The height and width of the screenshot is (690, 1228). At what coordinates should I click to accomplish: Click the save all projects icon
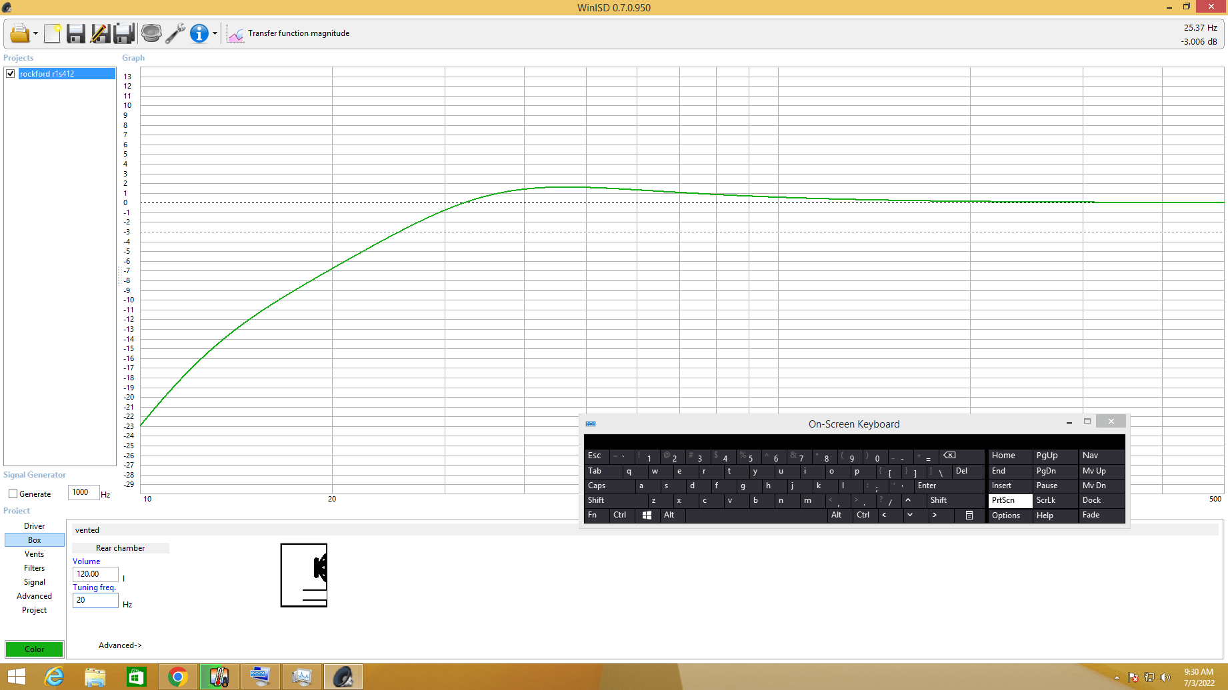[x=124, y=33]
